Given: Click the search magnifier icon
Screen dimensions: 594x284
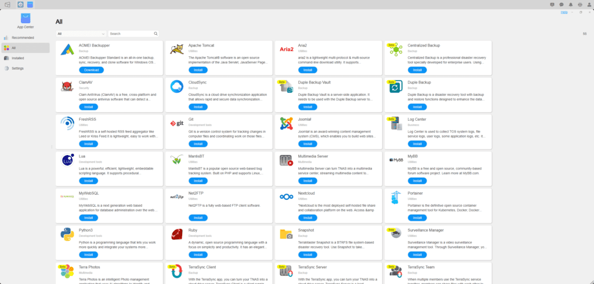Looking at the screenshot, I should click(155, 34).
